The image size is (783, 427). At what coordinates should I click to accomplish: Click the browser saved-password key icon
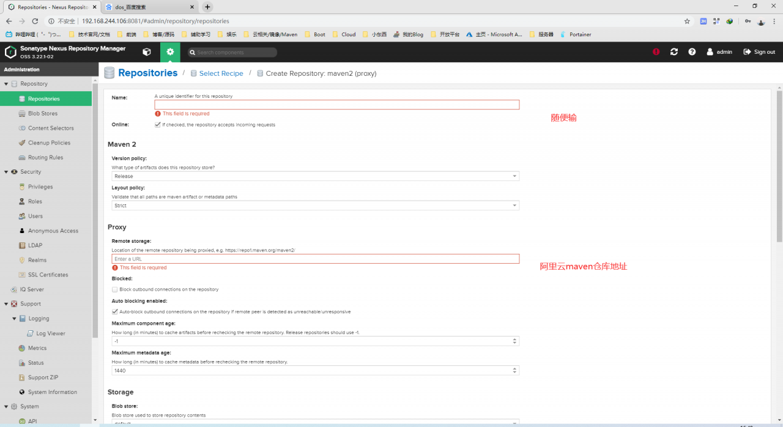[748, 21]
